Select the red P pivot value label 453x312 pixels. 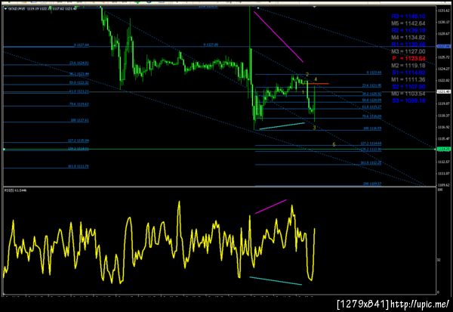(408, 59)
